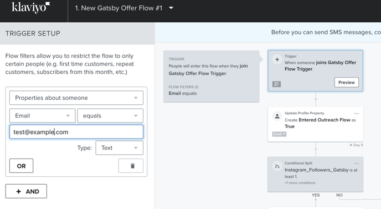The height and width of the screenshot is (209, 381).
Task: Click the lightning bolt Trigger icon
Action: tap(277, 59)
